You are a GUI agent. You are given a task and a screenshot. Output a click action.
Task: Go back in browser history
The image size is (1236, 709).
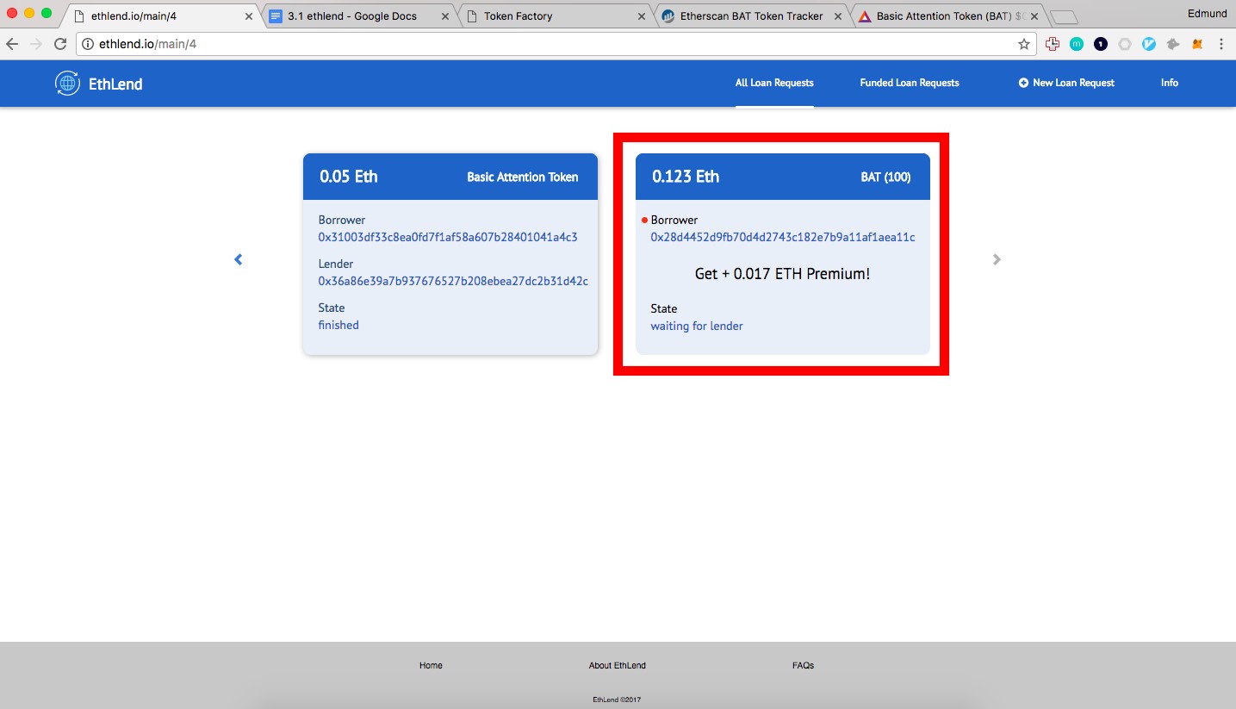click(x=12, y=44)
